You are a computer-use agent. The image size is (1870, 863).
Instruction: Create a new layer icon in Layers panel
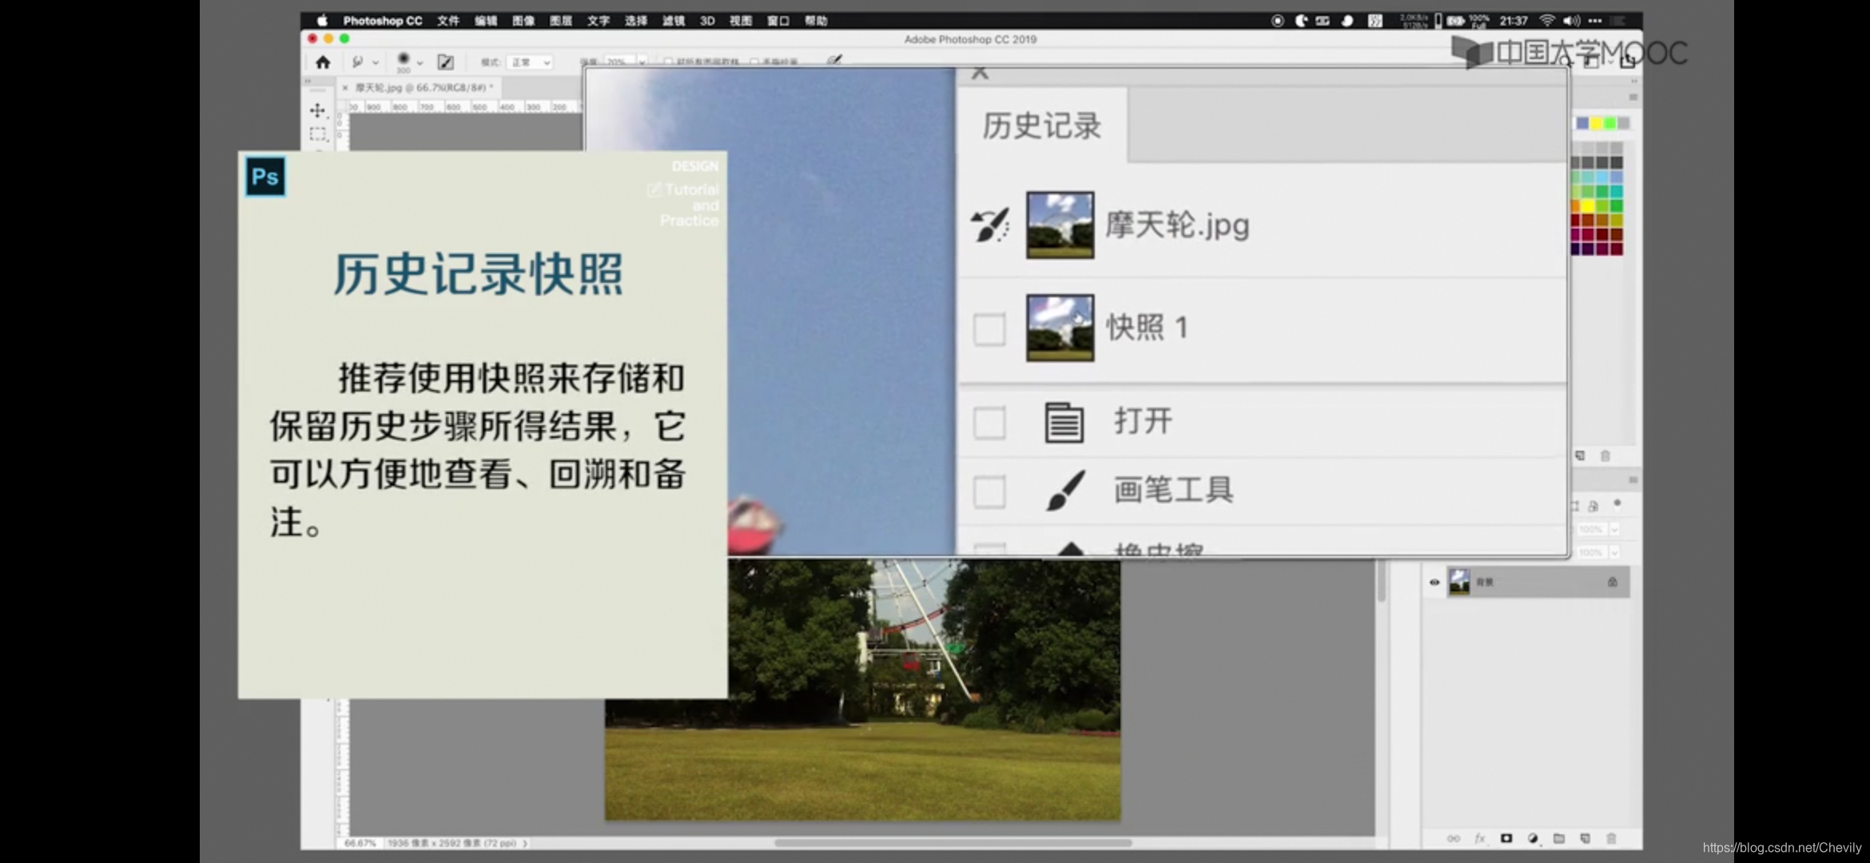1586,838
